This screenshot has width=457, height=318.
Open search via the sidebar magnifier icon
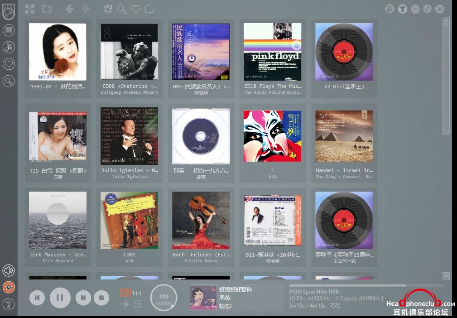9,81
